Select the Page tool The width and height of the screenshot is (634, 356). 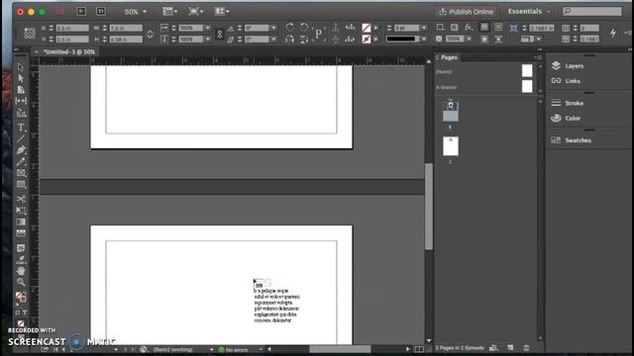pyautogui.click(x=21, y=90)
